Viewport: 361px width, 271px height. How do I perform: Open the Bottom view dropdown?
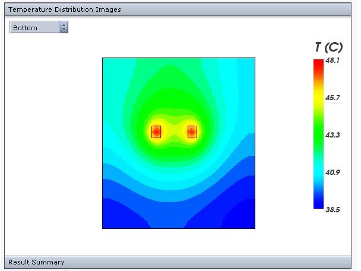coord(39,27)
